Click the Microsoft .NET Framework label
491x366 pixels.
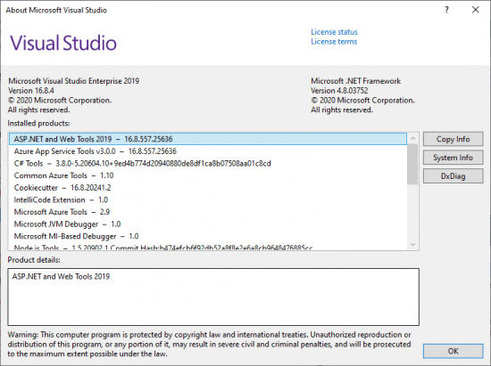point(355,81)
